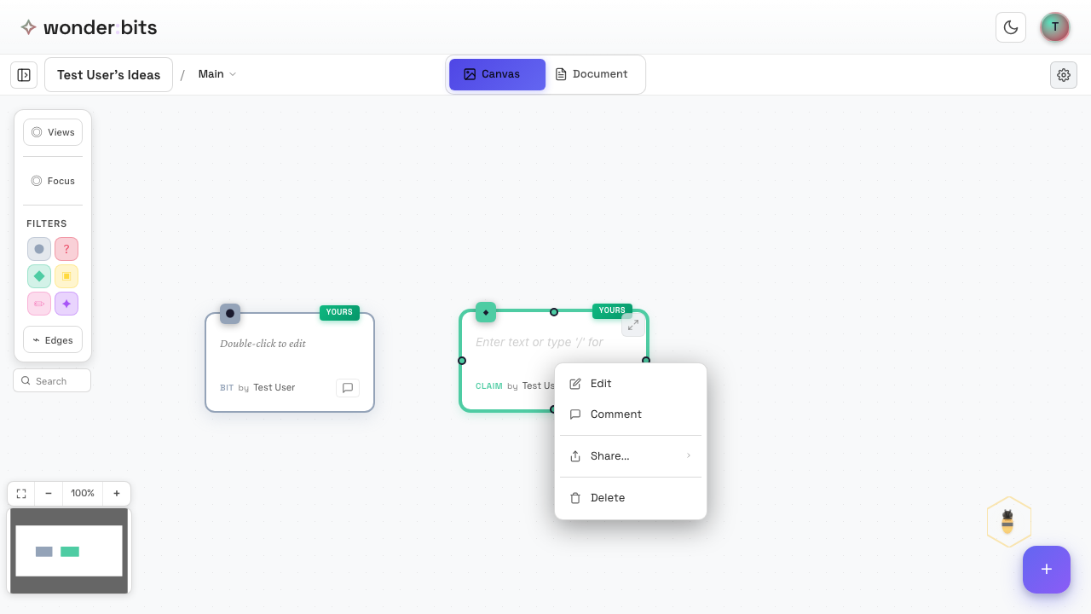Click the expand arrows on the Claim card
Viewport: 1091px width, 614px height.
(x=632, y=325)
